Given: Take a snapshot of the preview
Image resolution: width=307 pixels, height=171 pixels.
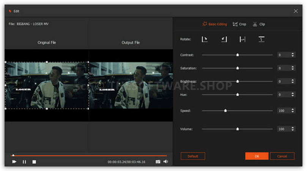Looking at the screenshot, I should coord(158,162).
